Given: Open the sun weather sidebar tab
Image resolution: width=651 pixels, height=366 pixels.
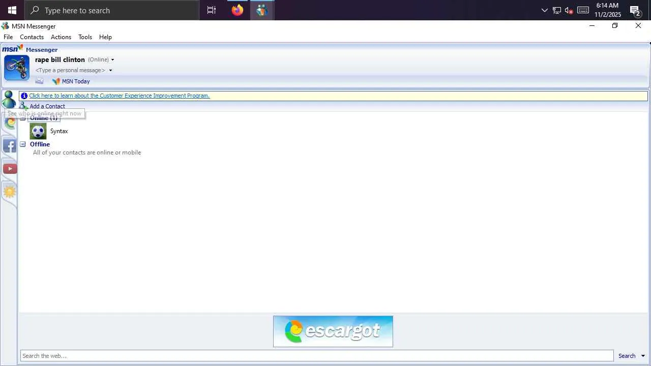Looking at the screenshot, I should 10,191.
